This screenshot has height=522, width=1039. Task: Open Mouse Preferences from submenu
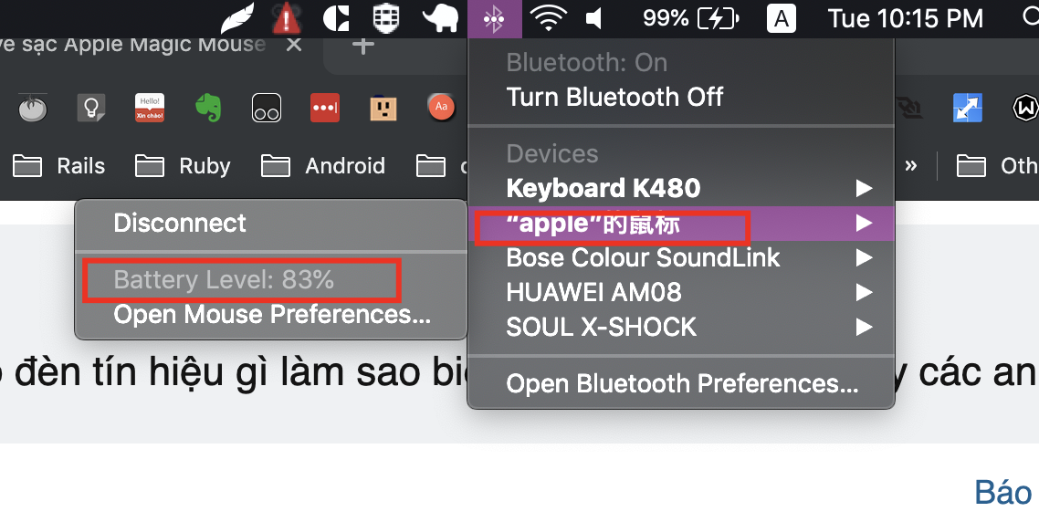271,315
